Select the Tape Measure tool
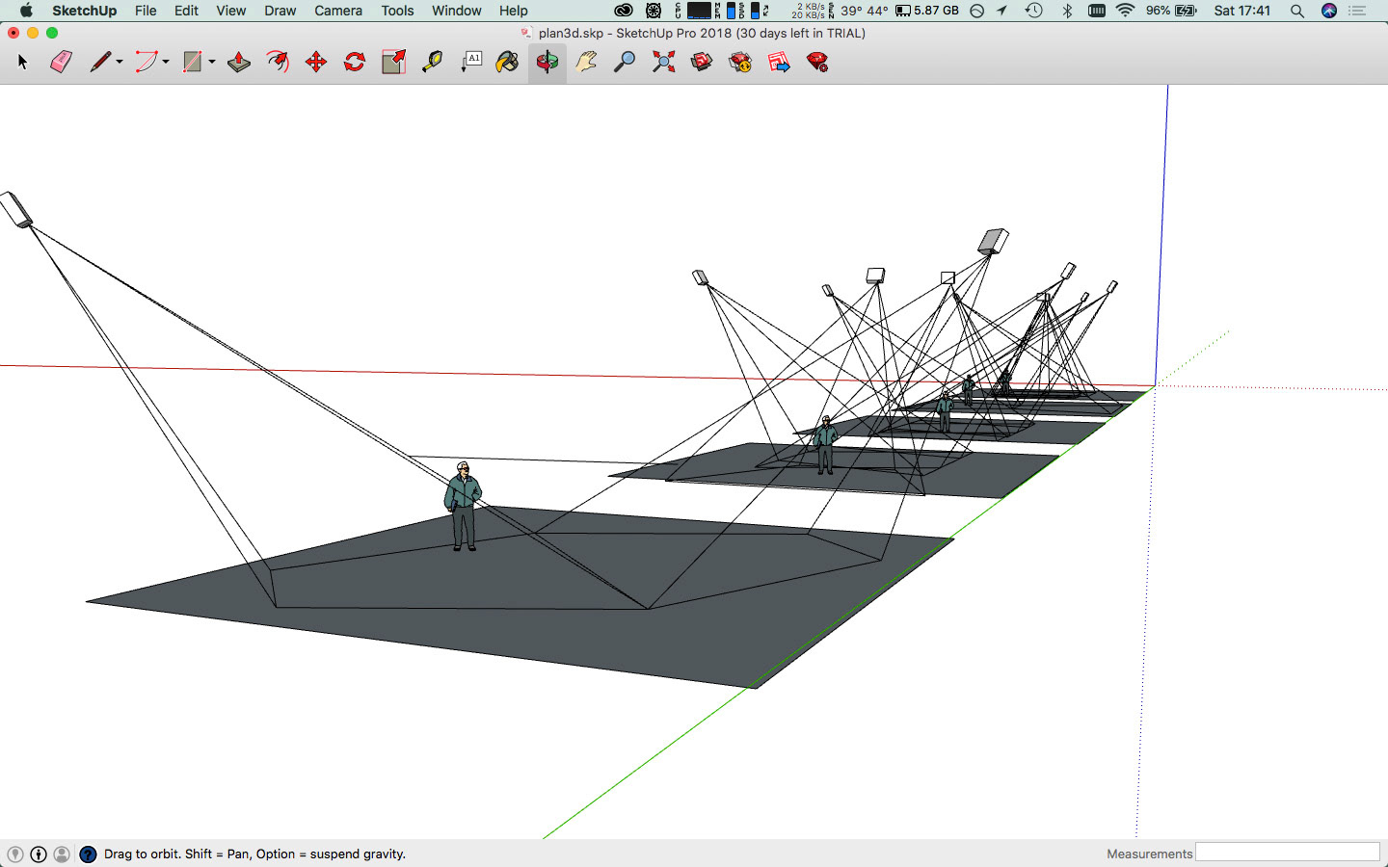 click(432, 62)
